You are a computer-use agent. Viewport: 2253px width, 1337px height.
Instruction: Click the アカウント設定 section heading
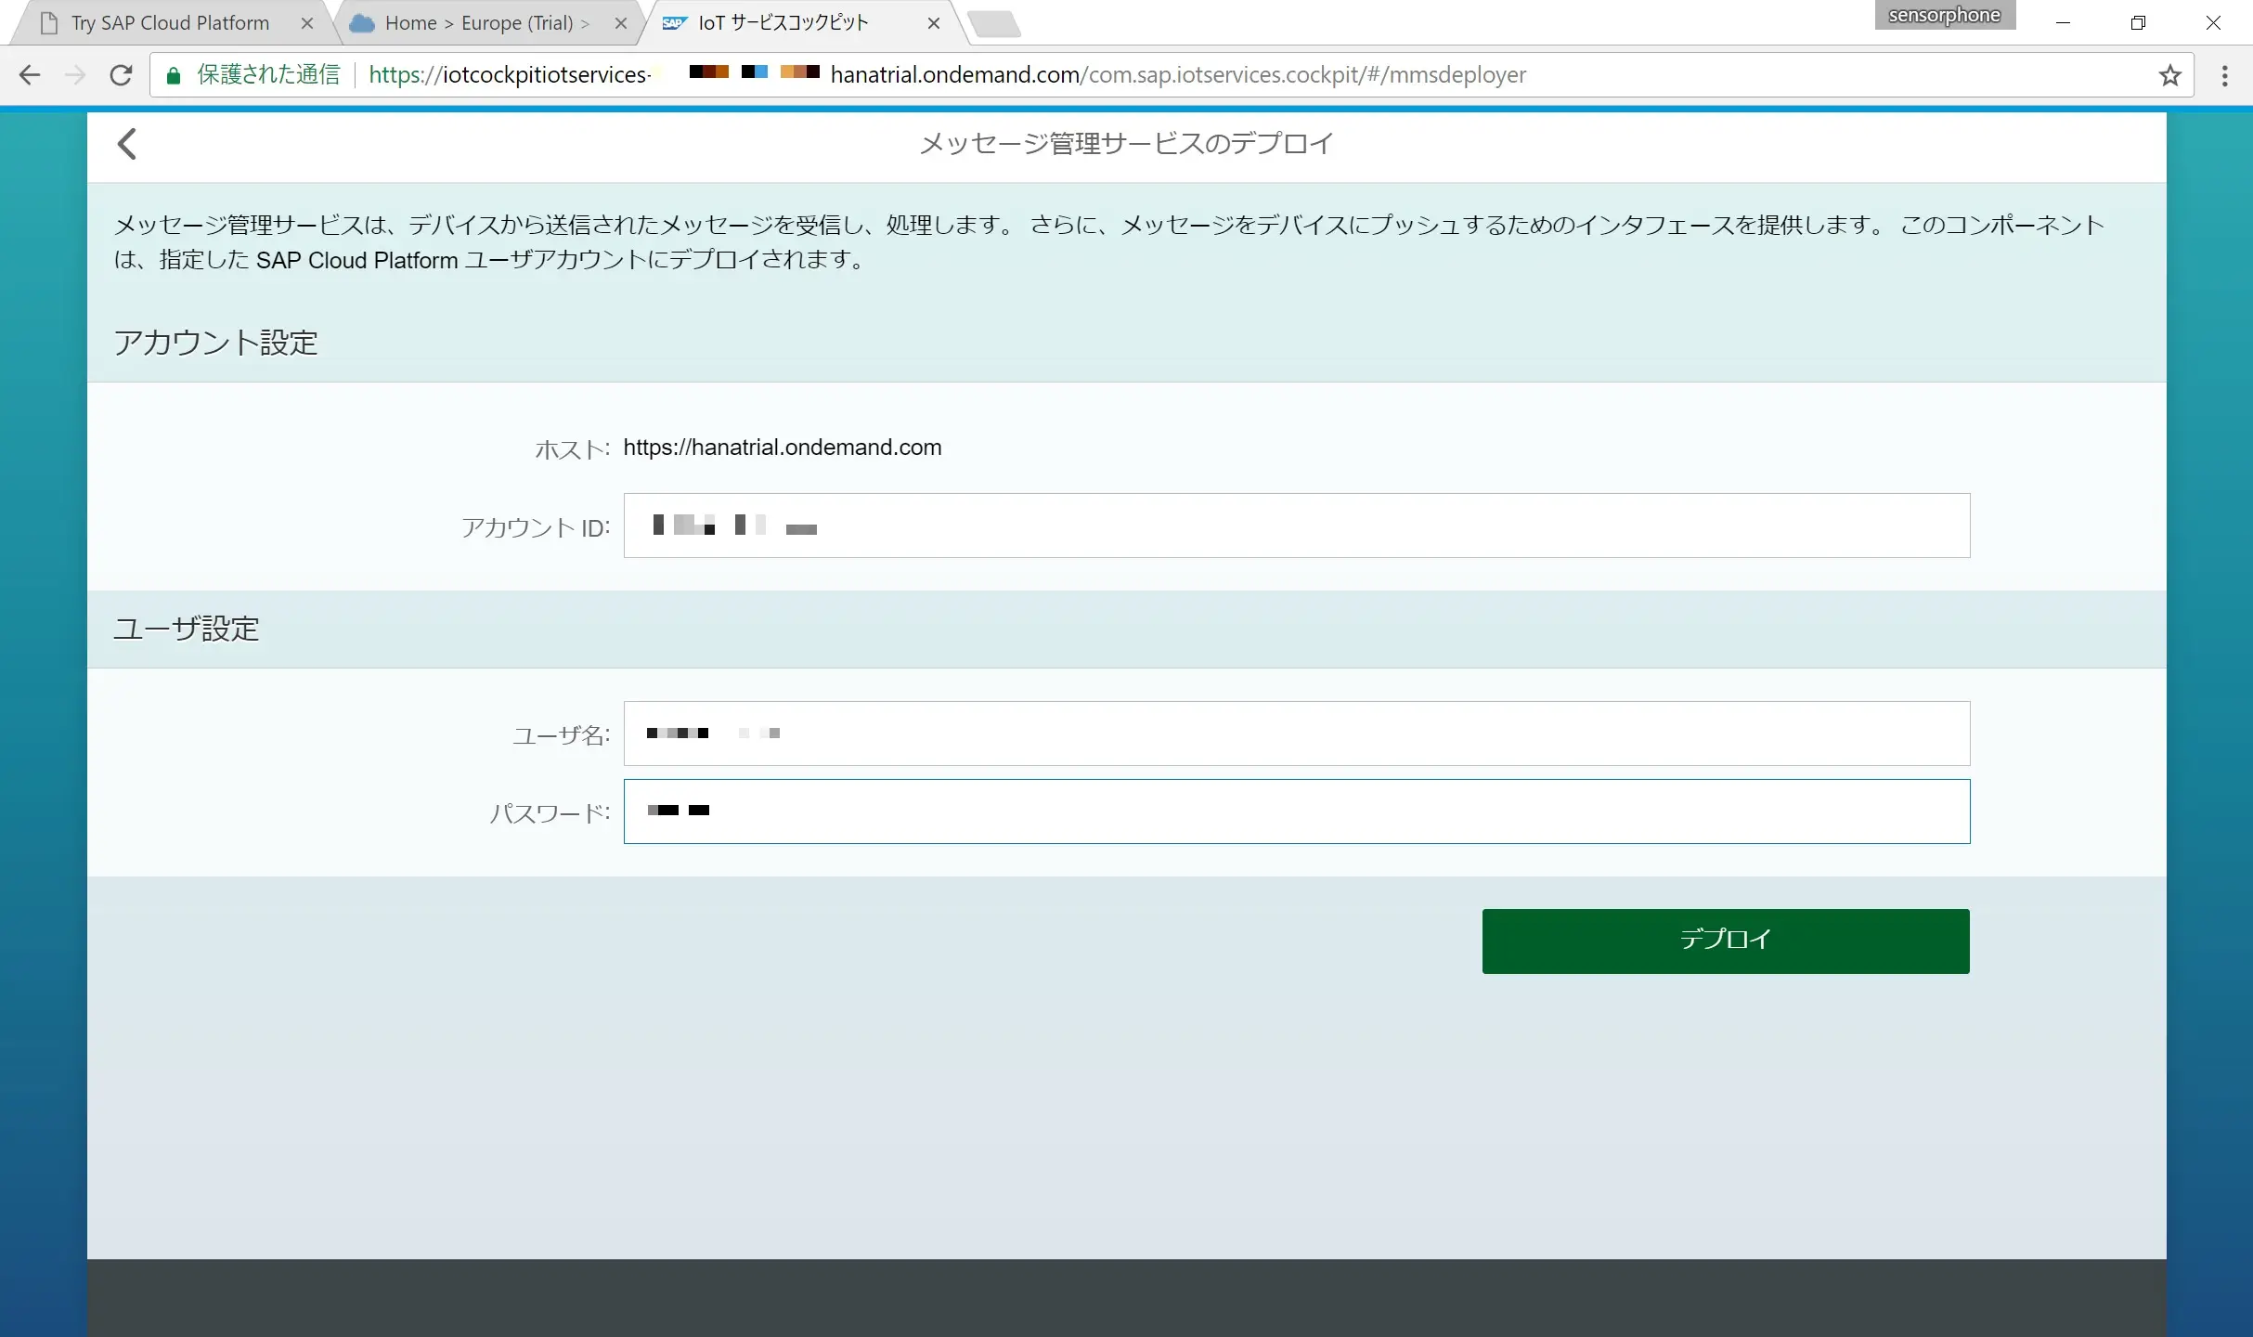click(216, 344)
